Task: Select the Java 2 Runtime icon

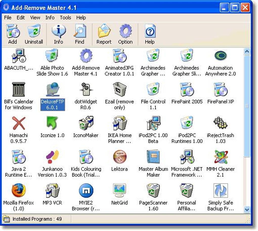Action: 18,157
